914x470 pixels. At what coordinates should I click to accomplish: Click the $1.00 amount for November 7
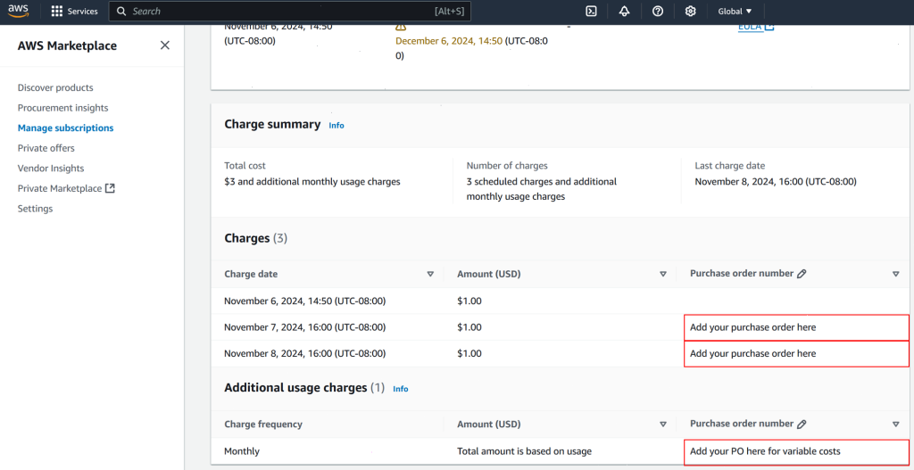(469, 327)
